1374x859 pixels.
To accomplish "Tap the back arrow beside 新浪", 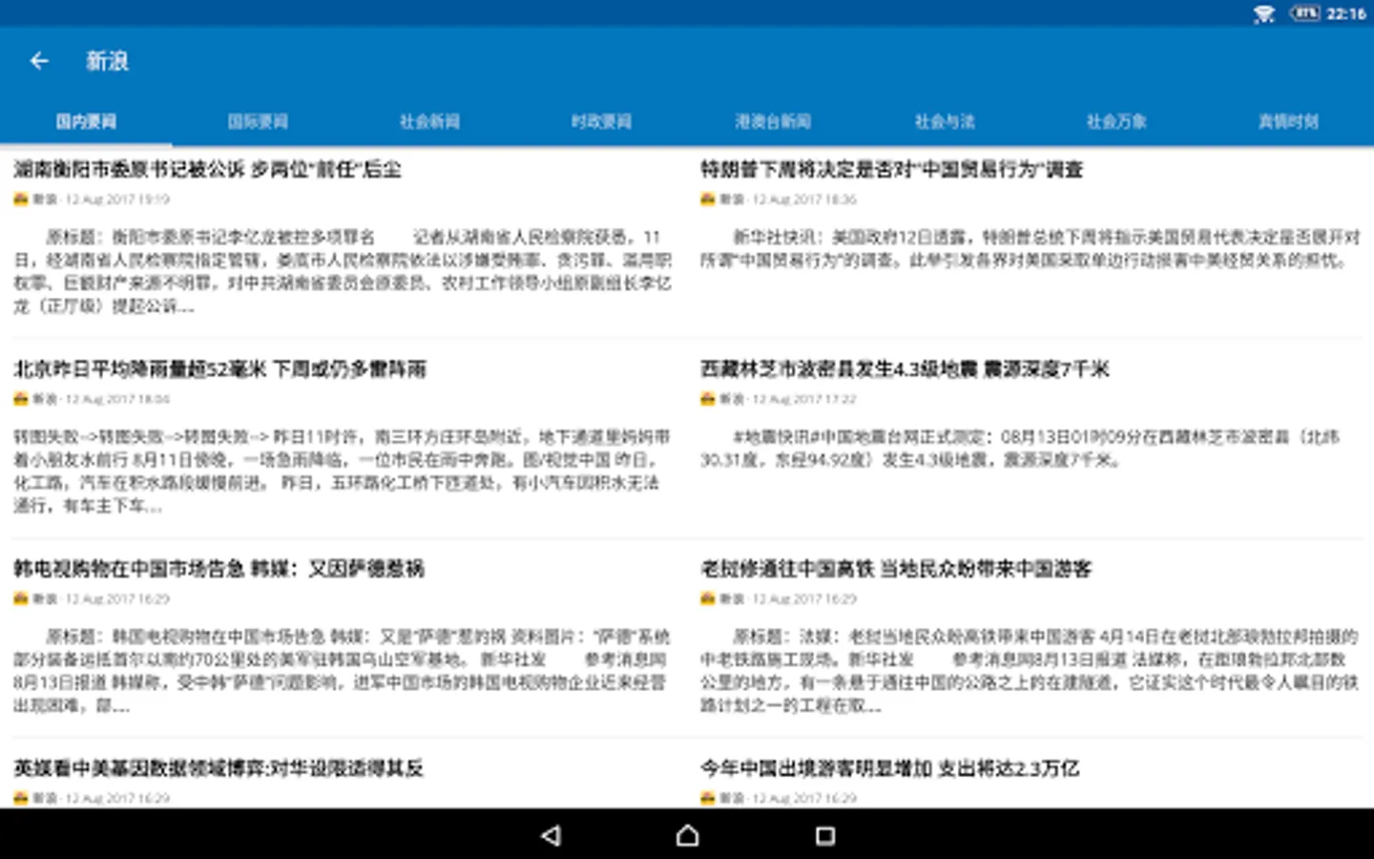I will pos(39,61).
